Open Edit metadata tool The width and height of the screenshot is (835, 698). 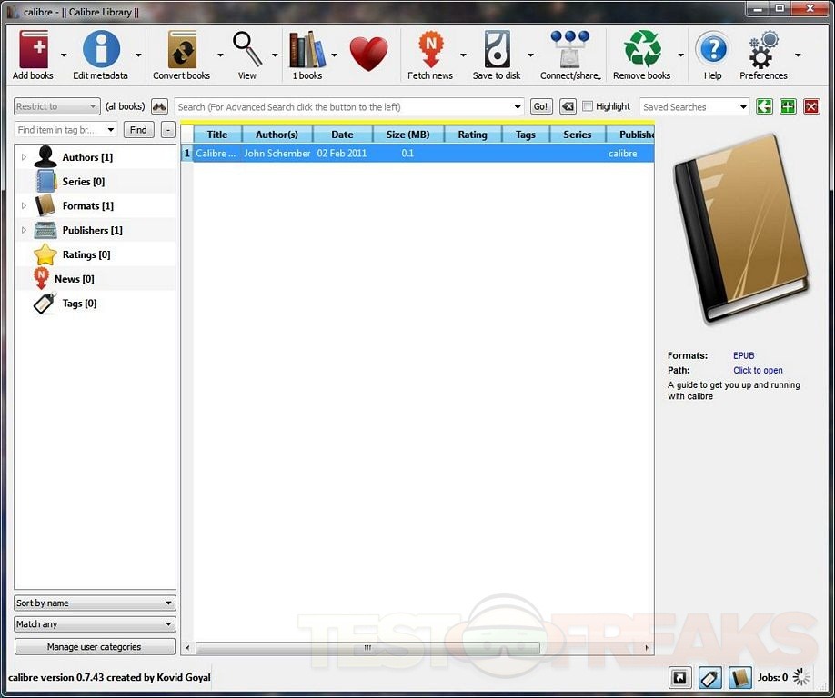coord(101,51)
